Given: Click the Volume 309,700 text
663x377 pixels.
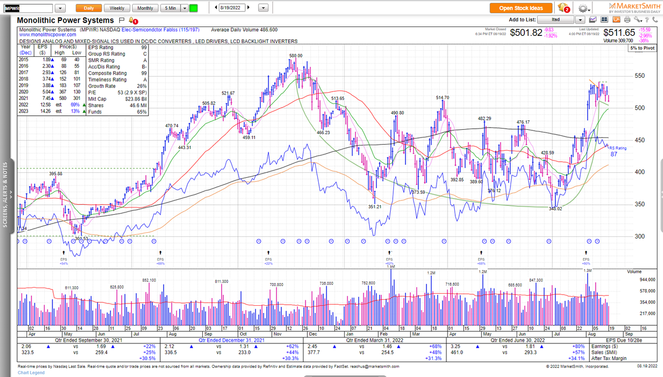Looking at the screenshot, I should [x=618, y=40].
